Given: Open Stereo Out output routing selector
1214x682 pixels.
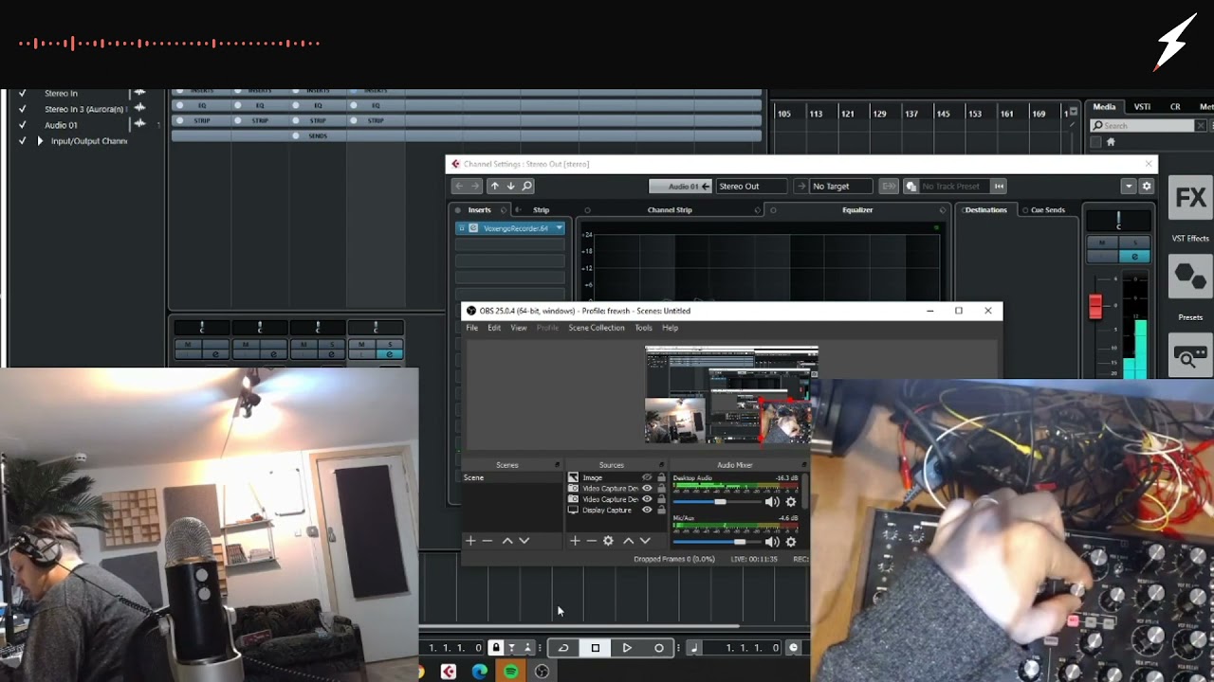Looking at the screenshot, I should pyautogui.click(x=750, y=186).
